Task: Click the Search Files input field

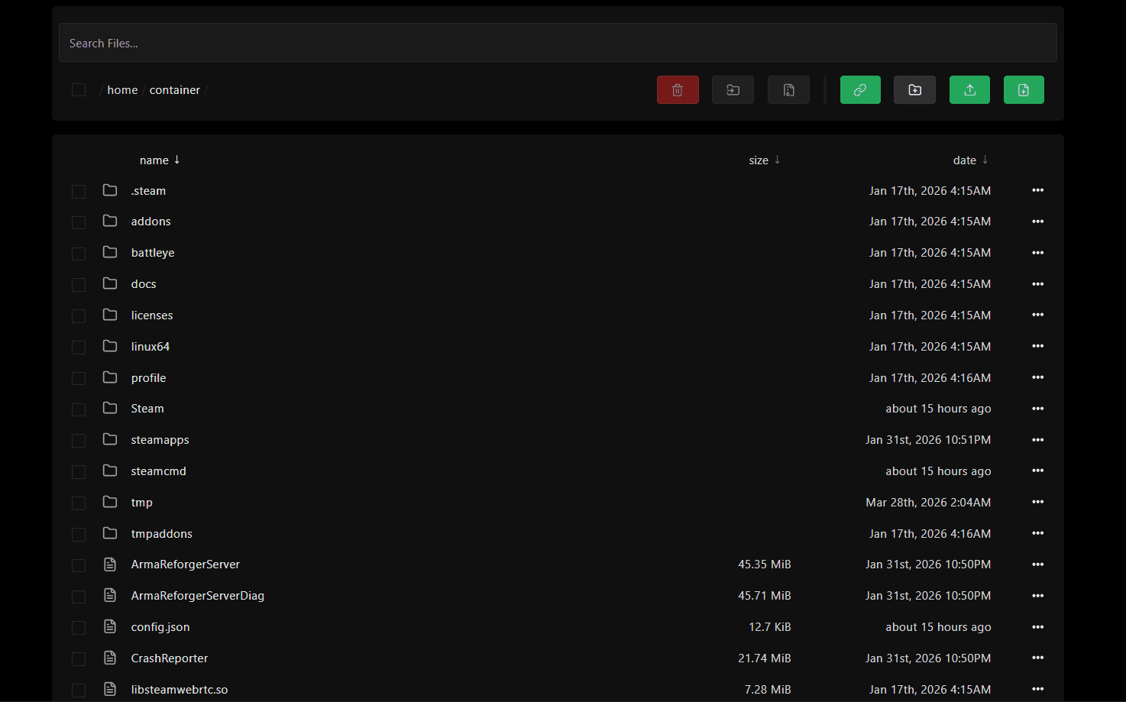Action: pos(558,42)
